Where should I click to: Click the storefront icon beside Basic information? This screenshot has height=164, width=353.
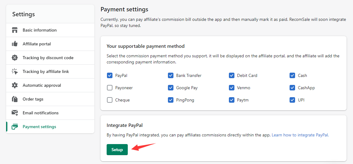coord(15,30)
